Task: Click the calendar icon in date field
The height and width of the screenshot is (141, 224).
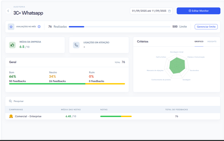Action: tap(169, 11)
